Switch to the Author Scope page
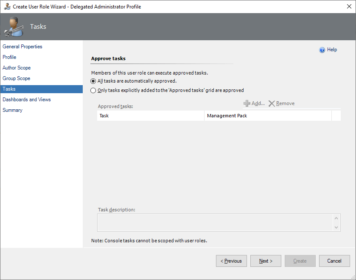 pos(17,68)
